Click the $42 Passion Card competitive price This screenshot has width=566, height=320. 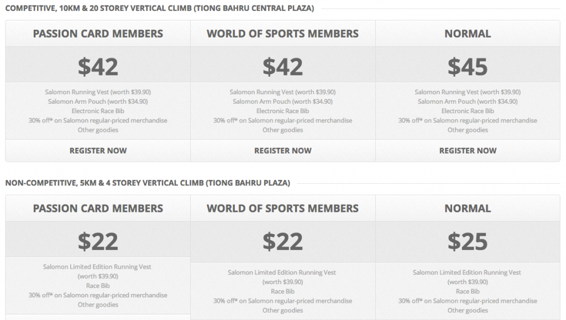click(98, 67)
